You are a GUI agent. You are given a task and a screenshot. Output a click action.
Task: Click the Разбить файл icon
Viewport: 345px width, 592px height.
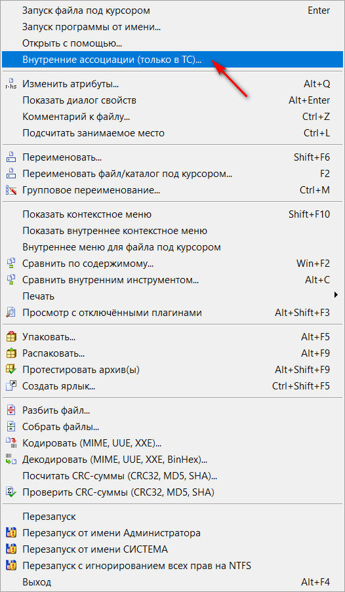[x=10, y=410]
